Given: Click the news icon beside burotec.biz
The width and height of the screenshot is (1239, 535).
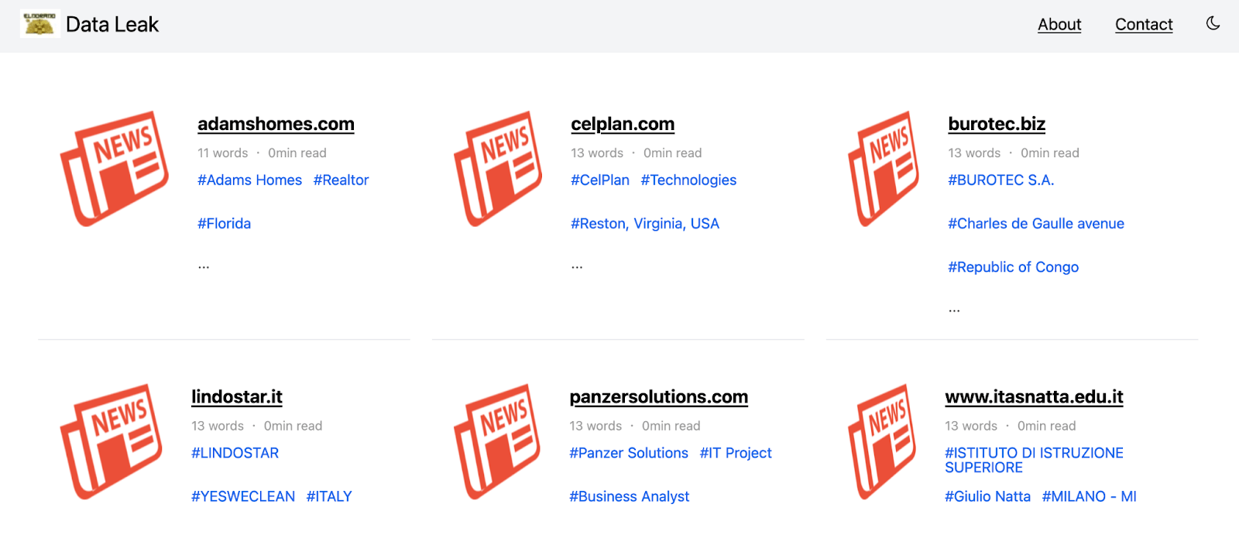Looking at the screenshot, I should click(884, 169).
